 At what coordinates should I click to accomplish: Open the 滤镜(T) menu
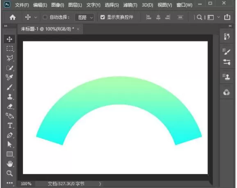[130, 5]
